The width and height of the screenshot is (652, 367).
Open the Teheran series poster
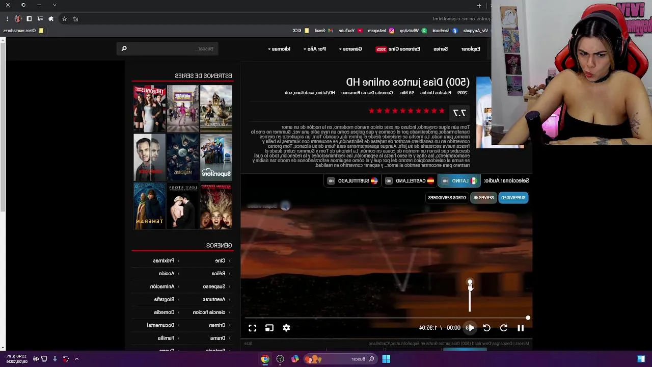click(x=150, y=206)
